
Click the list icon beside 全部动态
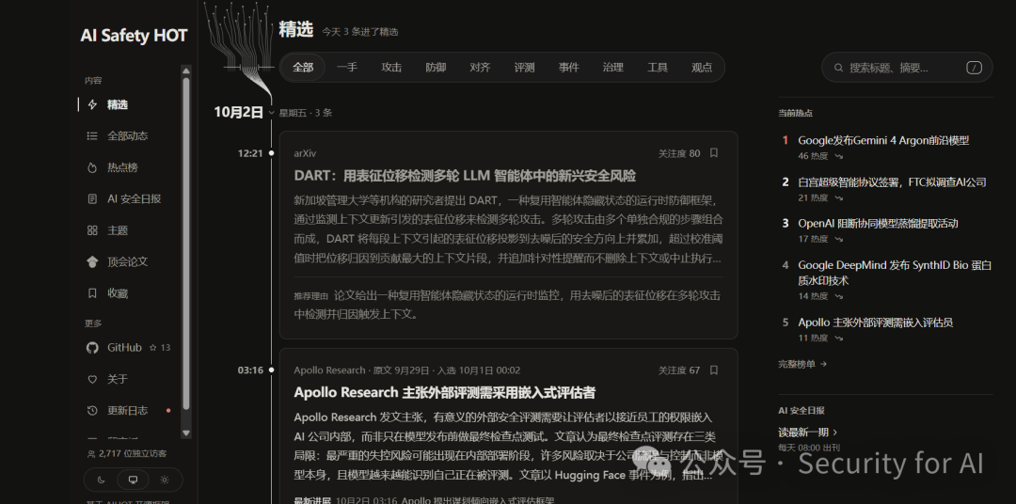[92, 136]
